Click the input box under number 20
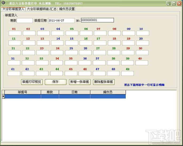Image resolution: width=183 pixels, height=146 pixels. point(142,43)
